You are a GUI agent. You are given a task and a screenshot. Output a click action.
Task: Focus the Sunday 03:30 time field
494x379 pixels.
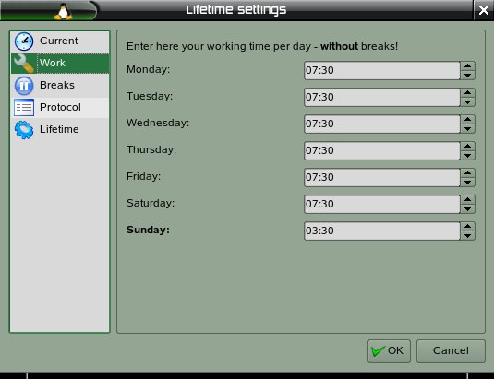(382, 231)
